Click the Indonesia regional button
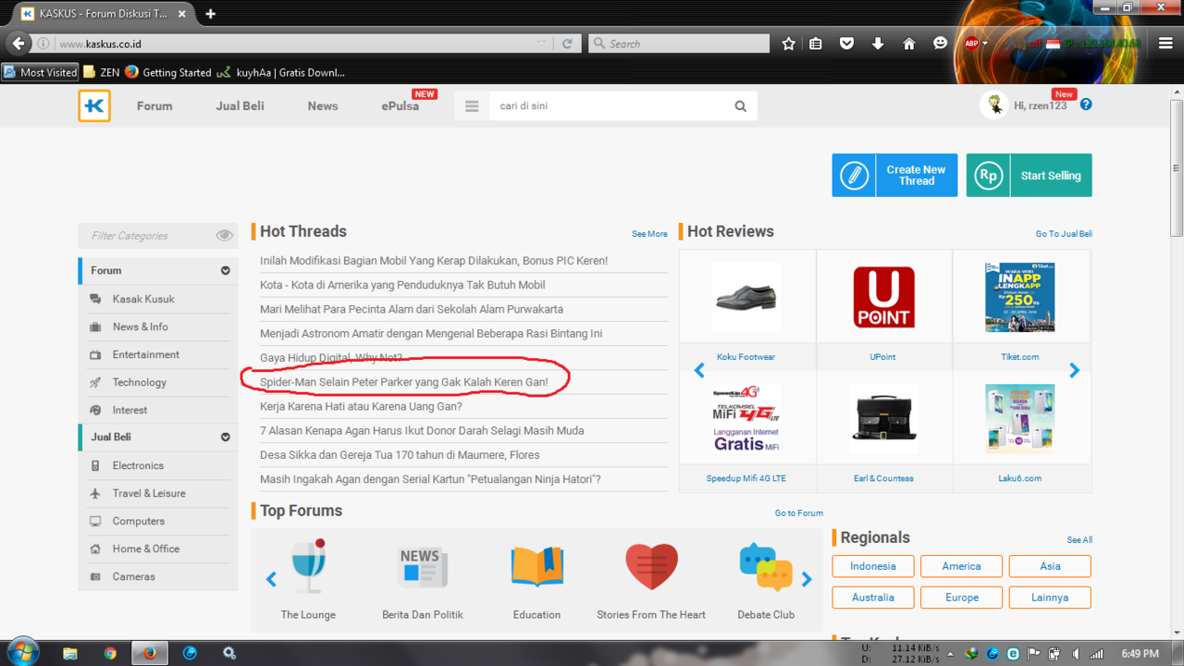Screen dimensions: 1184x666 873,566
